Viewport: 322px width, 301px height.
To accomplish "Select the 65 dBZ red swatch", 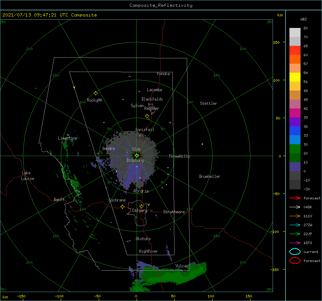I will (295, 50).
